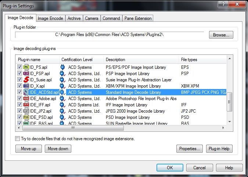Click the title bar help question mark

tap(223, 4)
